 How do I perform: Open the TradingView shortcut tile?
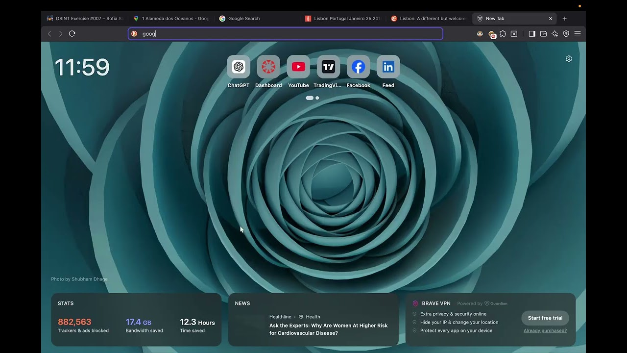click(x=328, y=67)
